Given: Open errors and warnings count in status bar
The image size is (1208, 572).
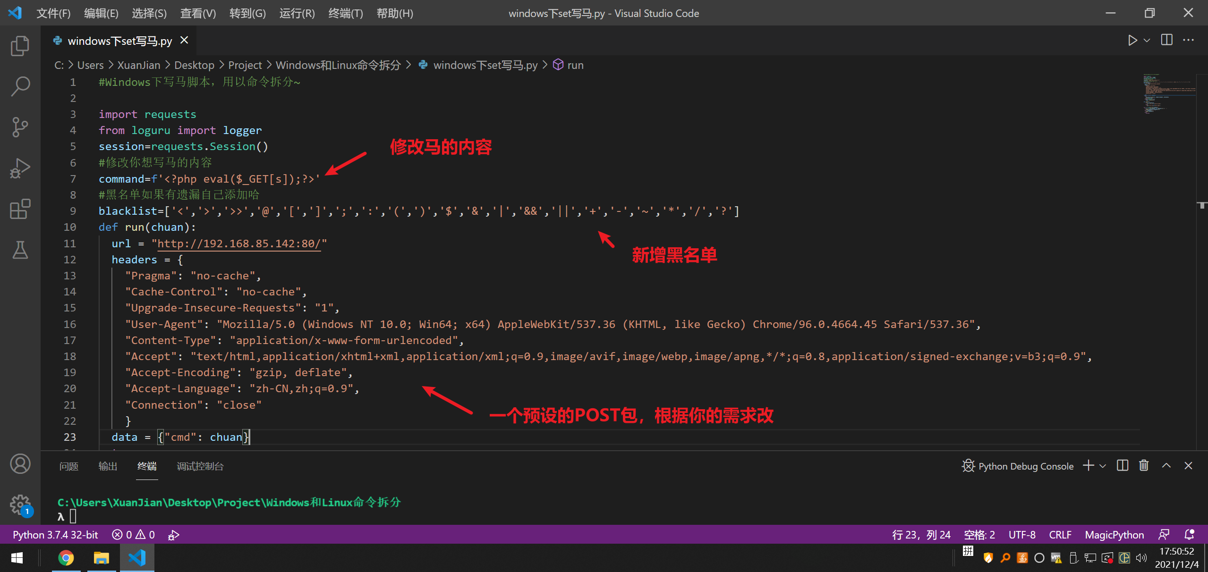Looking at the screenshot, I should [x=133, y=535].
